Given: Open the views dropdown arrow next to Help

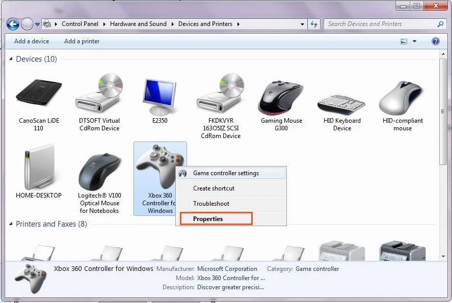Looking at the screenshot, I should pyautogui.click(x=414, y=41).
